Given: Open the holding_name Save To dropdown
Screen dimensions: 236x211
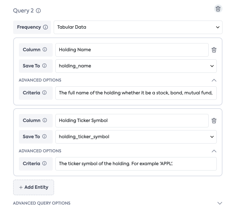Looking at the screenshot, I should pyautogui.click(x=136, y=66).
